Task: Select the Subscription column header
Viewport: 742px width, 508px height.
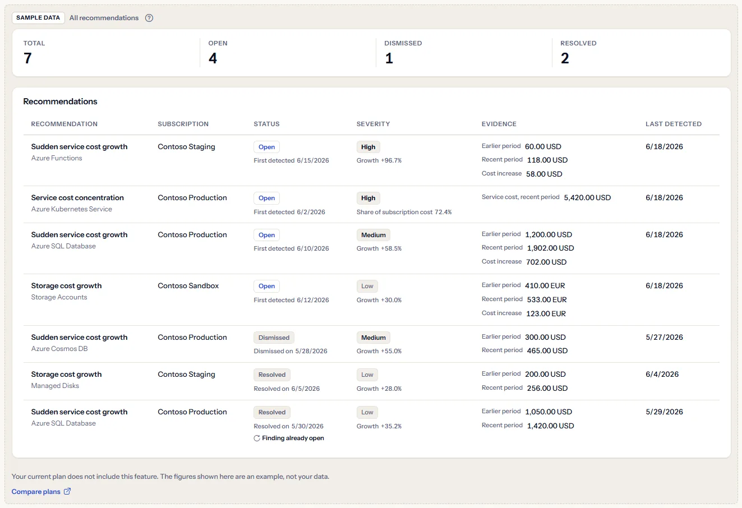Action: (183, 124)
